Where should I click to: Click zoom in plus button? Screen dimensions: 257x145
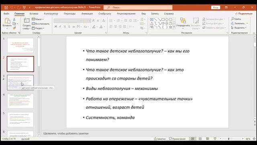tap(243, 139)
